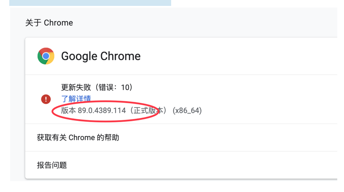344x192 pixels.
Task: Click the red update error exclamation icon
Action: [x=46, y=99]
